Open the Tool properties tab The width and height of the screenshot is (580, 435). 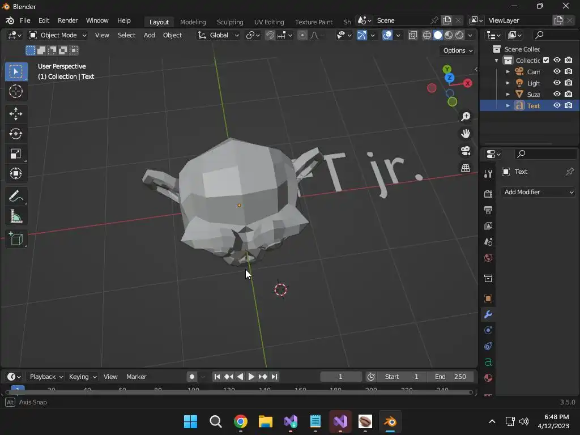pos(488,174)
